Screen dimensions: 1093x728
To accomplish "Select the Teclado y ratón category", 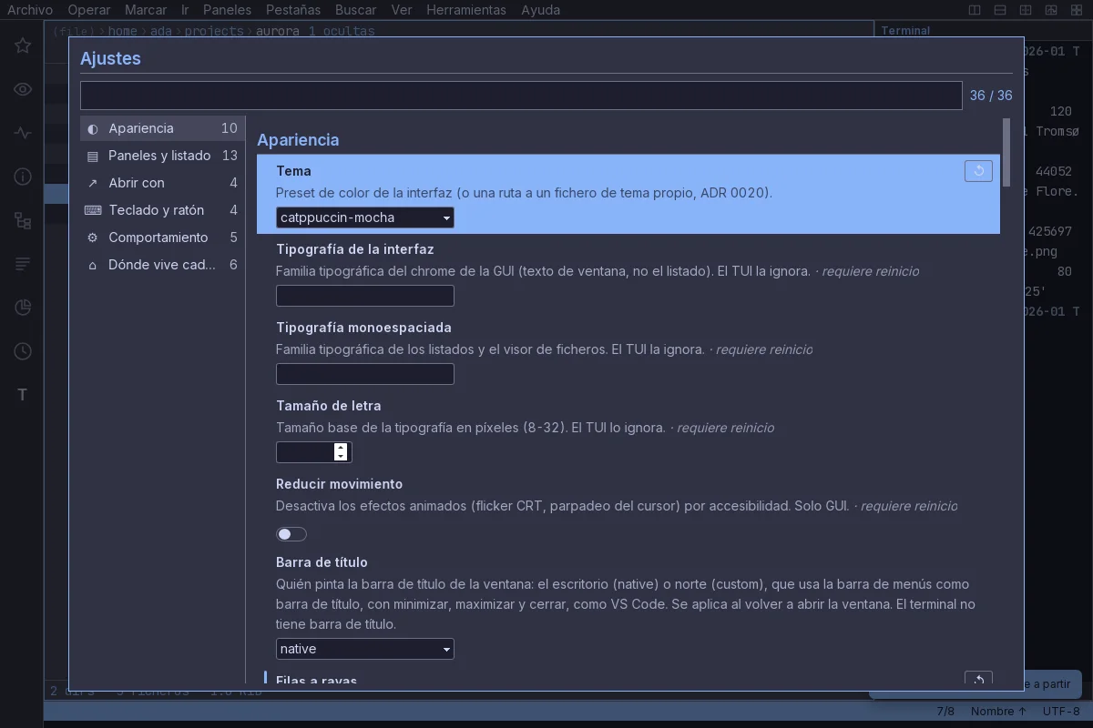I will [x=161, y=210].
